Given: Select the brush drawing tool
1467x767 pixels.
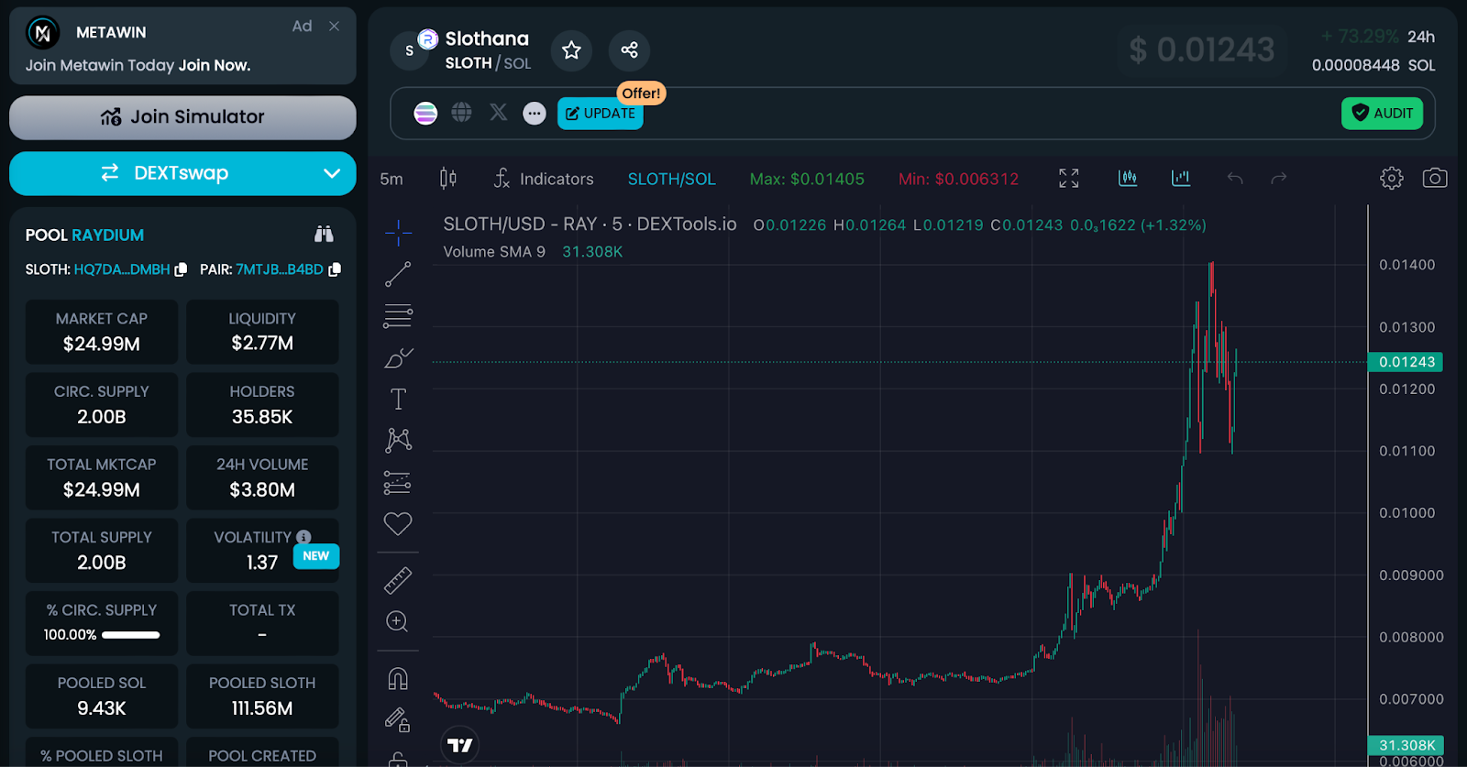Looking at the screenshot, I should (x=398, y=358).
